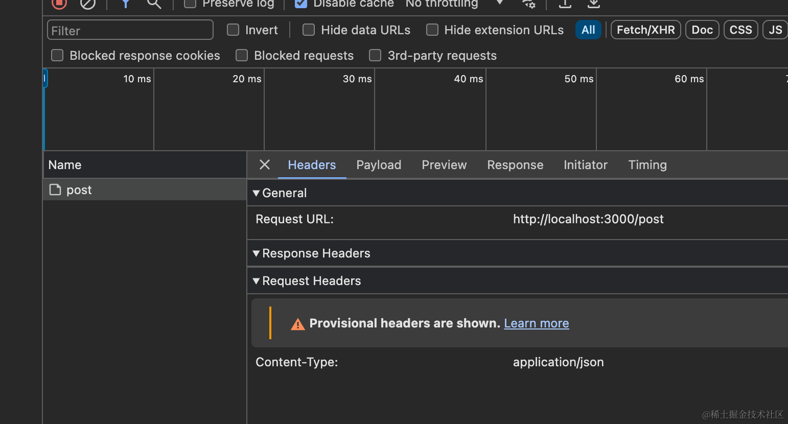
Task: Click the Learn more link
Action: click(x=536, y=323)
